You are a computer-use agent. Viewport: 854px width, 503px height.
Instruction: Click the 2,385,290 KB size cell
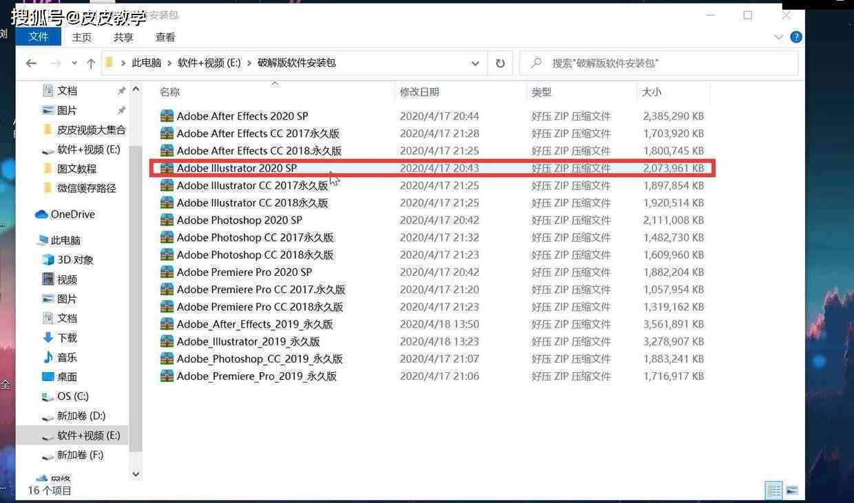click(x=674, y=116)
